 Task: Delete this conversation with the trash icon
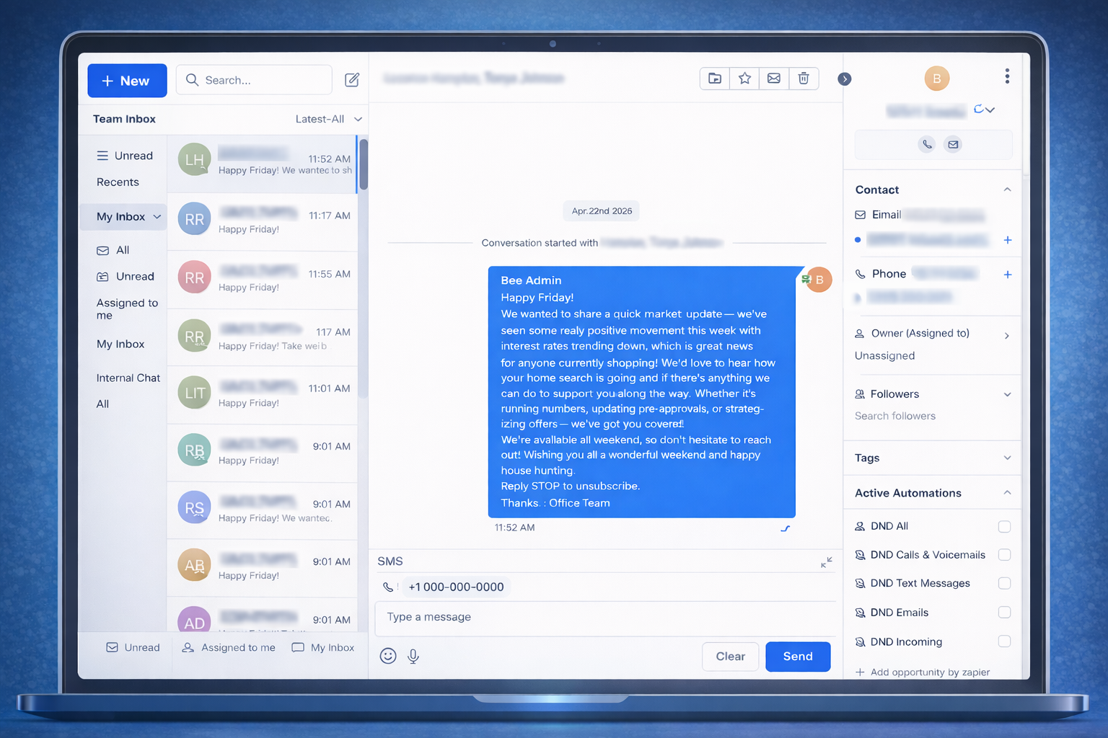804,79
